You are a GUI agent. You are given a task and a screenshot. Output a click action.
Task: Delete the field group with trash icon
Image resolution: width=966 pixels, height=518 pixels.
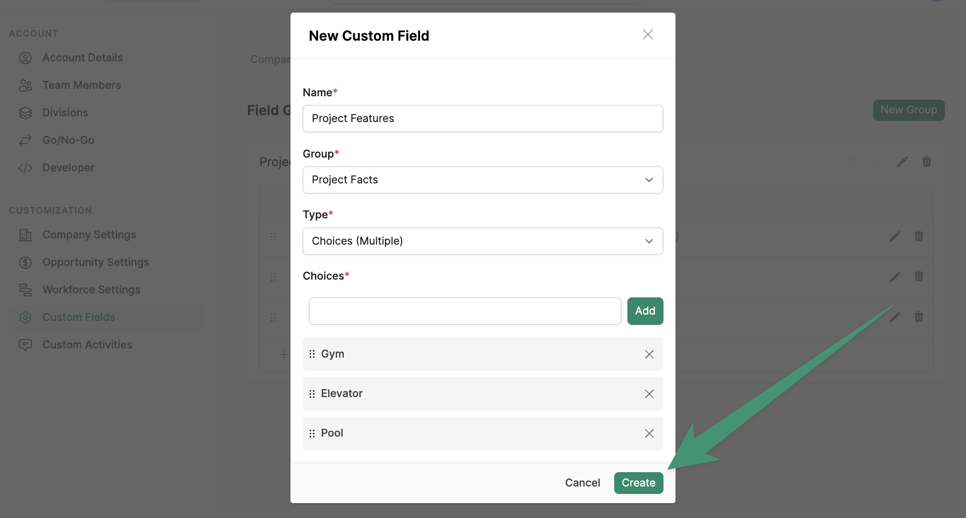pyautogui.click(x=926, y=162)
